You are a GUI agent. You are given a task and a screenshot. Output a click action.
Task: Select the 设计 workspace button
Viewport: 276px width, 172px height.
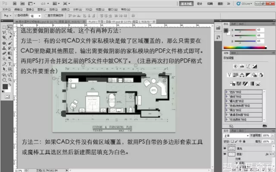[199, 4]
